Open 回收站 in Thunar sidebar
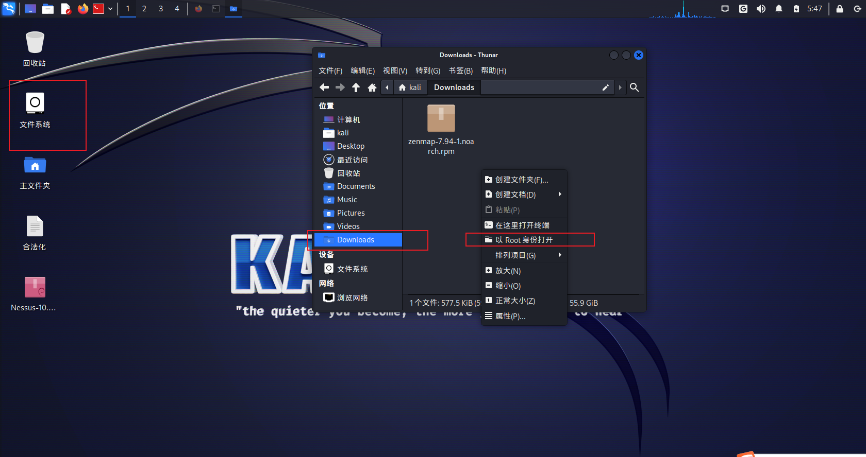Viewport: 866px width, 457px height. 358,173
